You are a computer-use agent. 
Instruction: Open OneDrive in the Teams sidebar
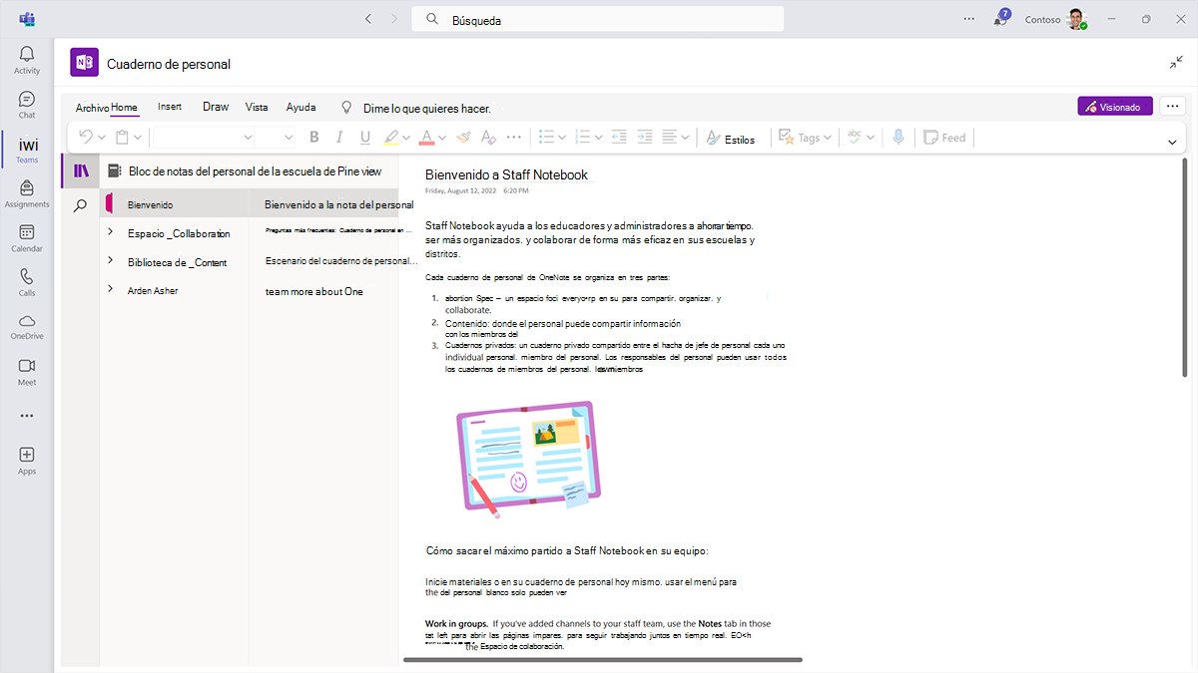click(x=27, y=327)
